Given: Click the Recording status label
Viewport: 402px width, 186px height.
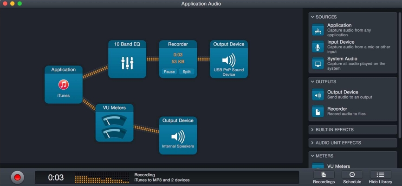Looking at the screenshot, I should click(144, 175).
